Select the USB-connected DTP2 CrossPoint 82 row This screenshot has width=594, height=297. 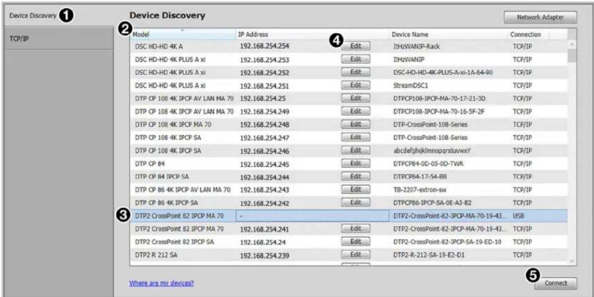pos(349,216)
